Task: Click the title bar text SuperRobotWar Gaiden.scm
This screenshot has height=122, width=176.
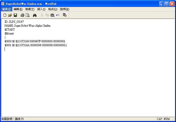Action: coord(24,4)
